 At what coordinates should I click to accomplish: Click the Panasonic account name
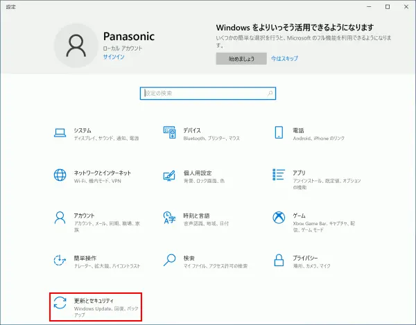(129, 36)
